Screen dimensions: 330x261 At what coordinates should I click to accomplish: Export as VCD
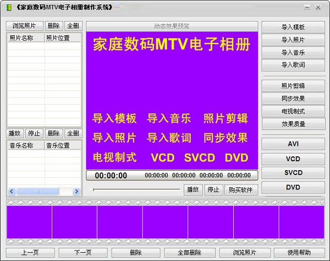coord(293,159)
